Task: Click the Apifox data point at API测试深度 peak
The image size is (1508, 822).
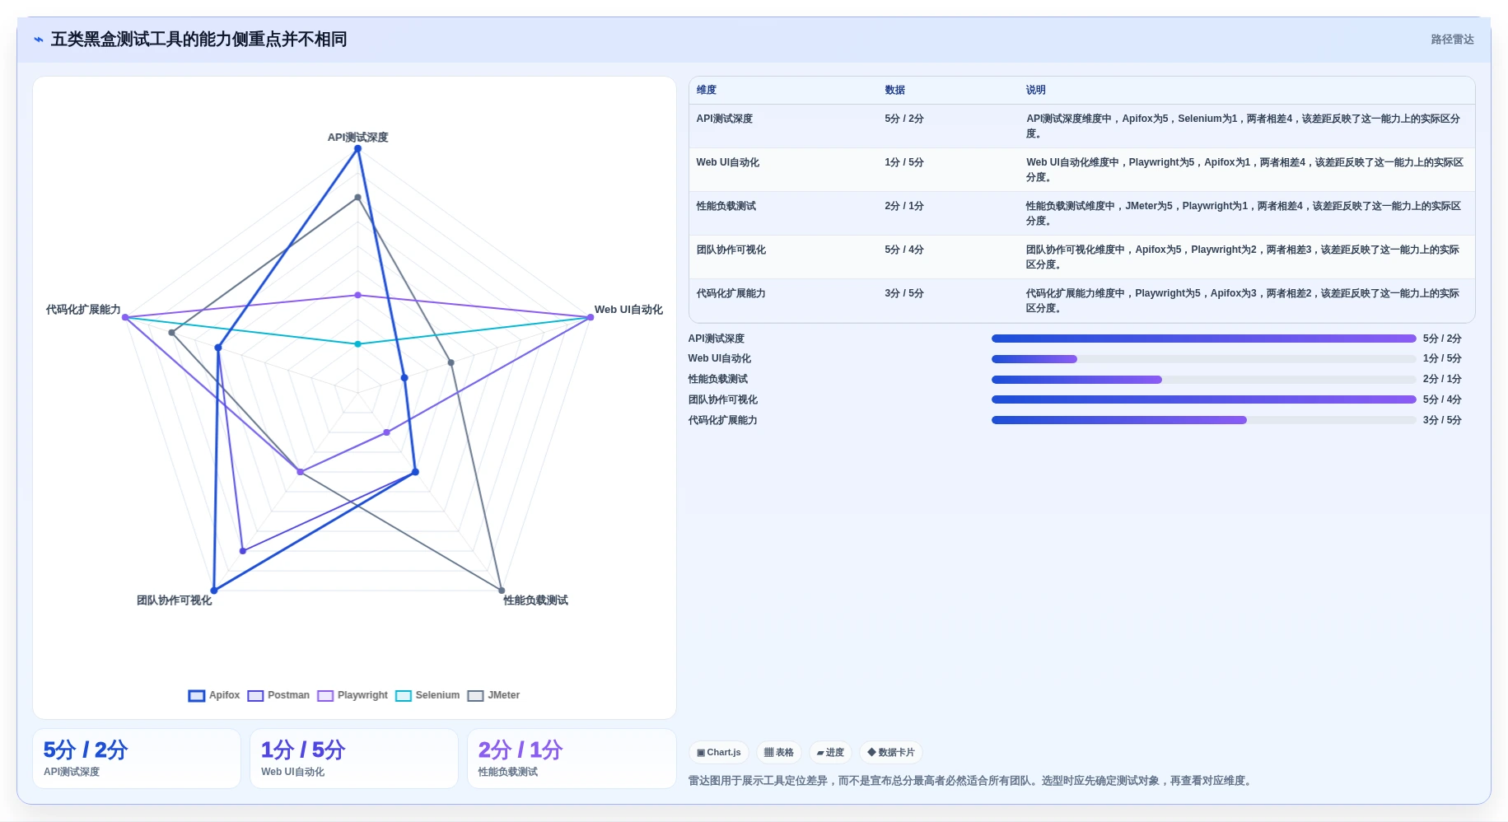Action: pyautogui.click(x=357, y=148)
